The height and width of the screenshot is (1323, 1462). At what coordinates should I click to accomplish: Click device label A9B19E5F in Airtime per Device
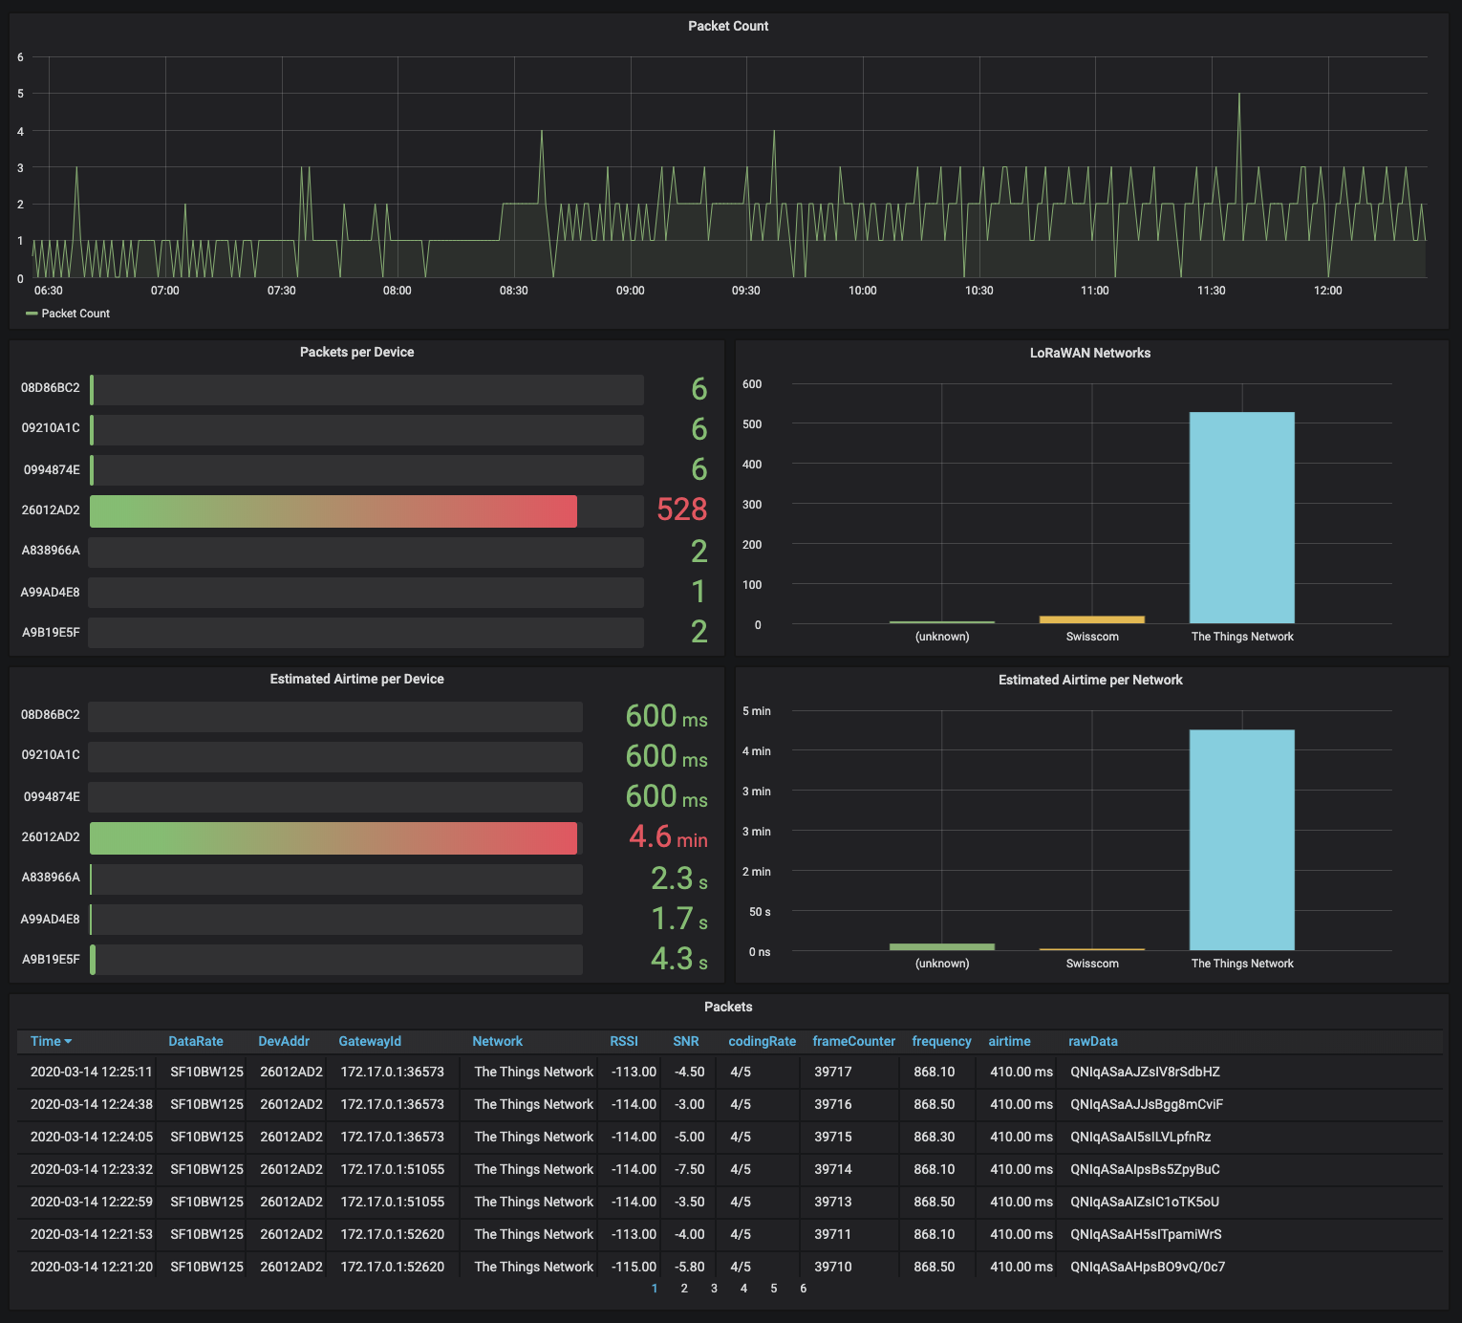point(51,959)
